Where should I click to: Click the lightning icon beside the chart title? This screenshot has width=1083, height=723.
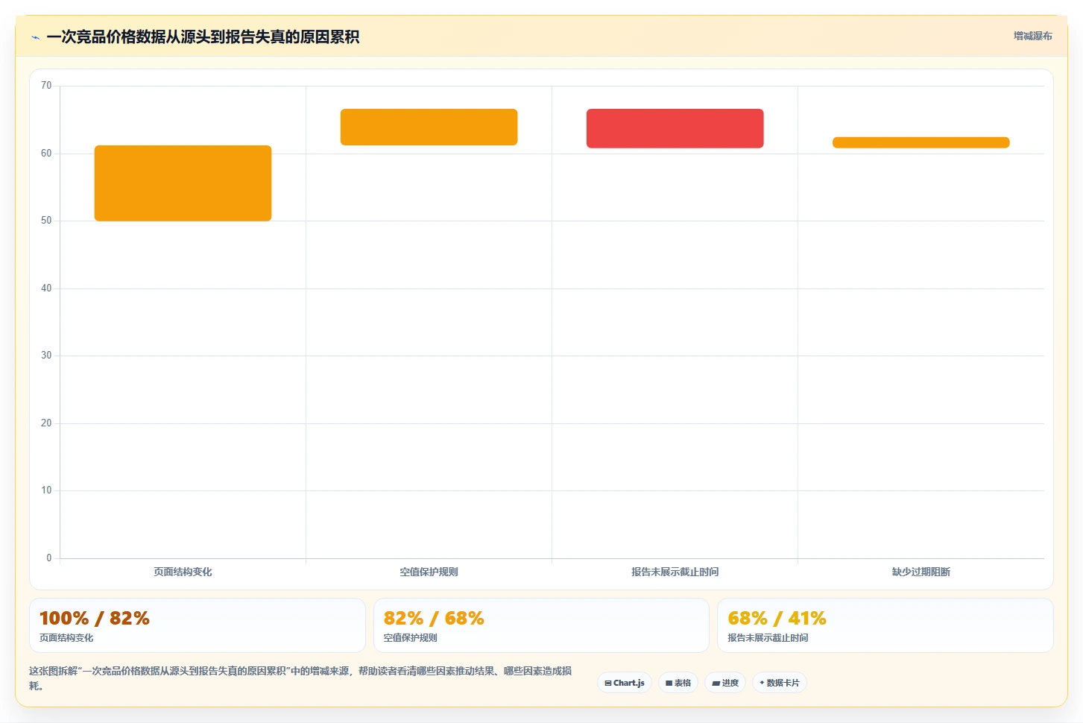(35, 37)
